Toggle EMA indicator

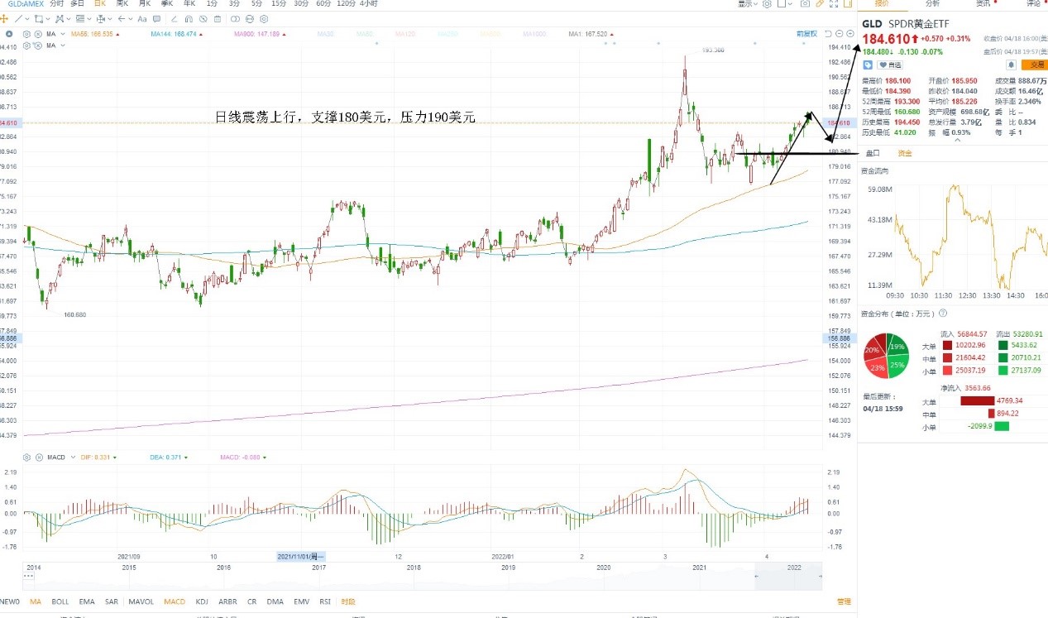click(x=86, y=601)
